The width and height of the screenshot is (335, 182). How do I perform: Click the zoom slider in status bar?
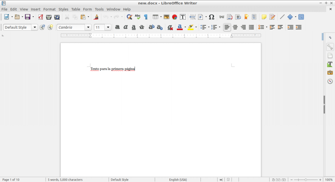coord(306,180)
